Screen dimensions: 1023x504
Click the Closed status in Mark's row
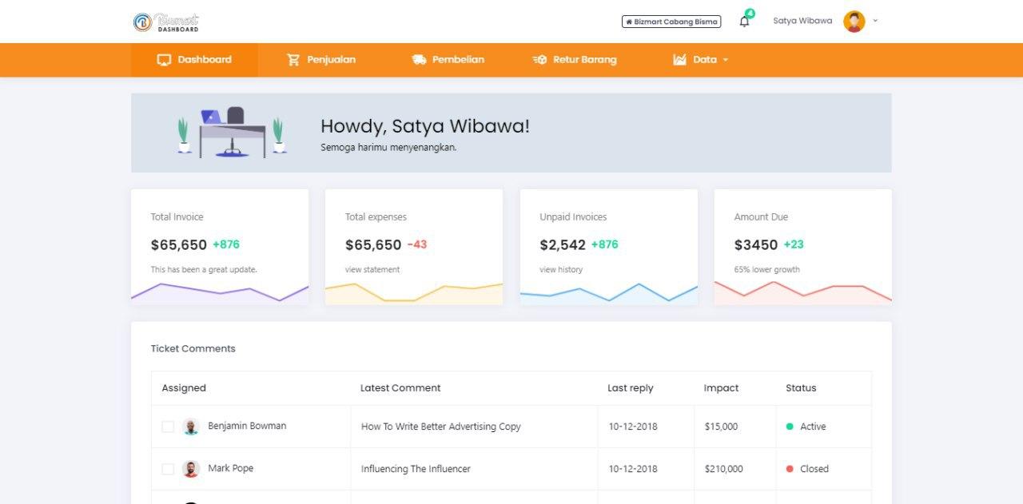[808, 469]
